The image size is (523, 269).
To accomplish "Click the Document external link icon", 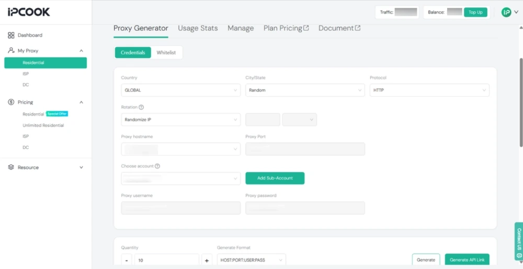I will pos(358,28).
